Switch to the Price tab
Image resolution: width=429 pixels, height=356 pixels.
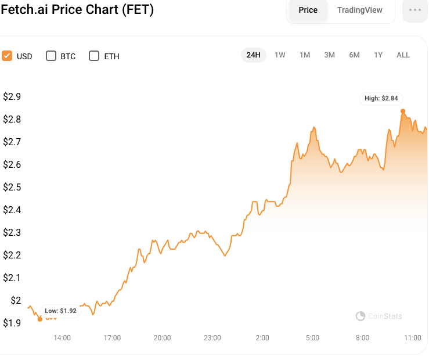coord(308,10)
